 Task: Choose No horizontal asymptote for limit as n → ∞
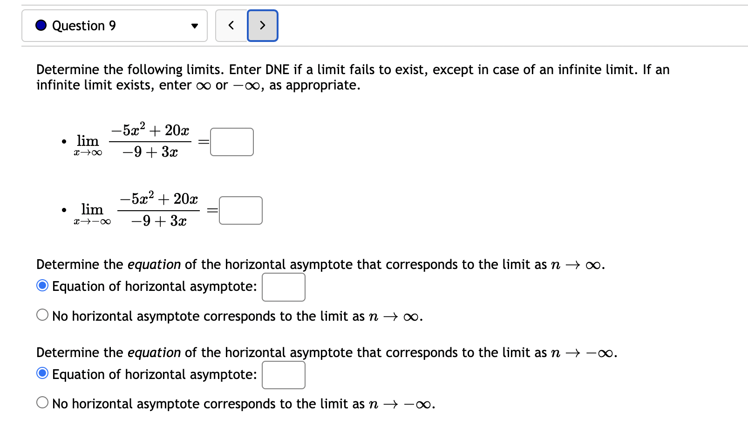point(42,315)
